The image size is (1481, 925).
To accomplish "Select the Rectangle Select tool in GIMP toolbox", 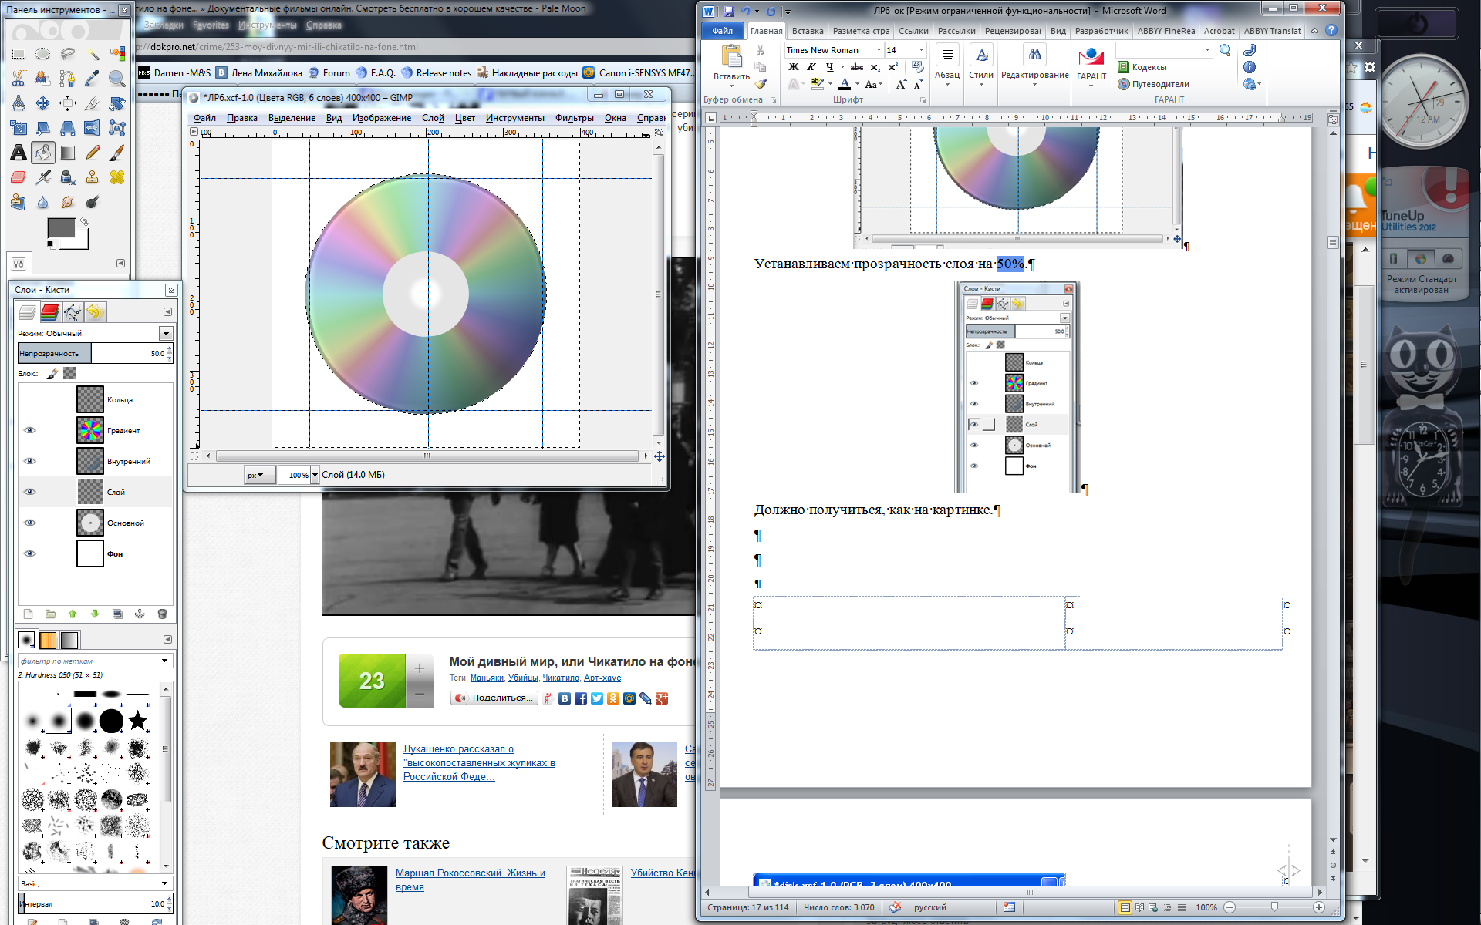I will point(19,54).
